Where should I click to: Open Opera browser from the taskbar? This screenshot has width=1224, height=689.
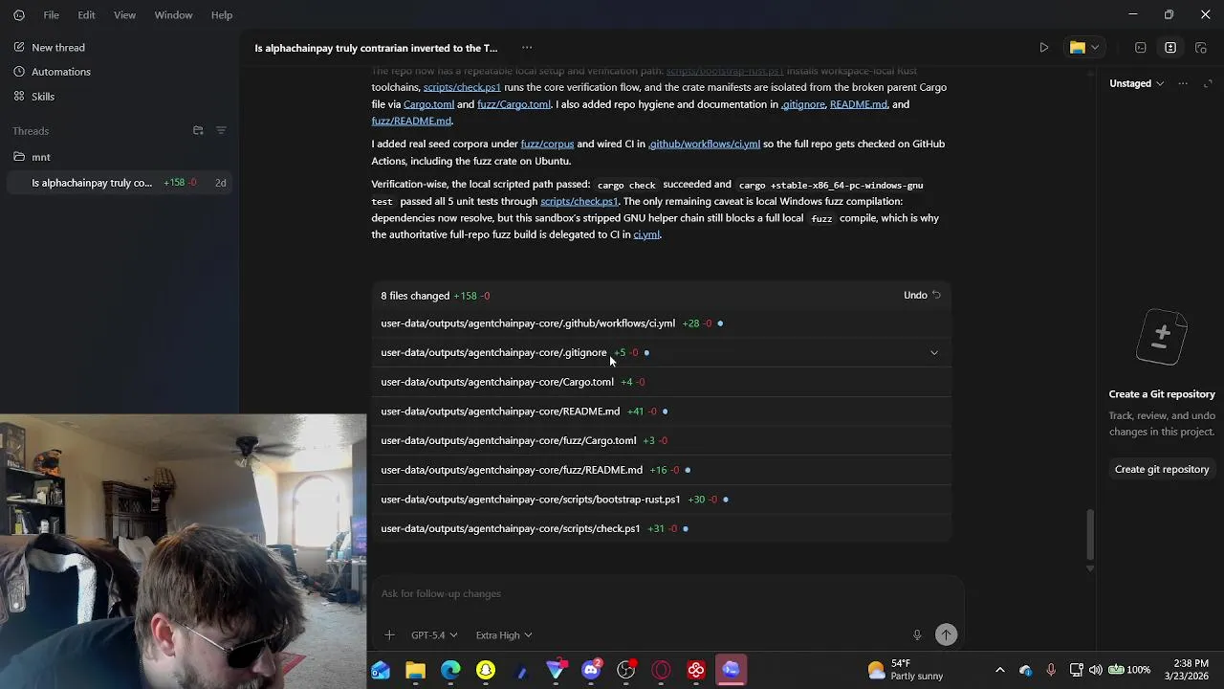(661, 670)
